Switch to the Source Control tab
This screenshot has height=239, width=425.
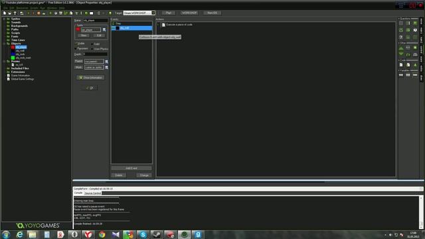pyautogui.click(x=93, y=193)
